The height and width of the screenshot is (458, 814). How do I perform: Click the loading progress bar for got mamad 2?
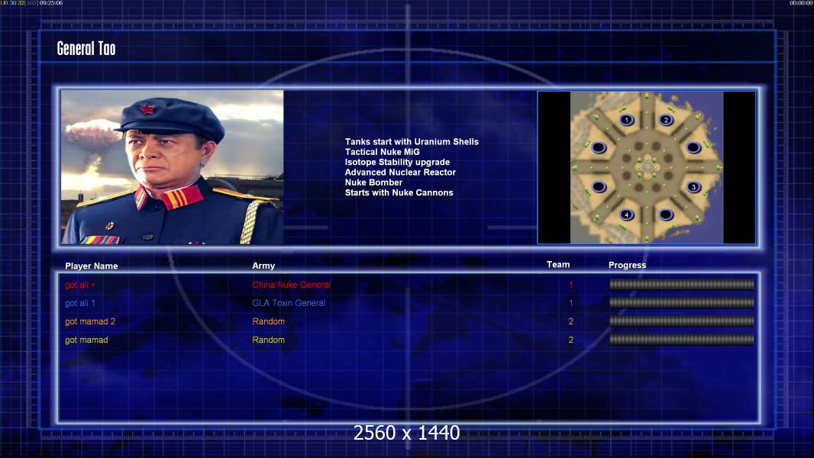coord(682,321)
